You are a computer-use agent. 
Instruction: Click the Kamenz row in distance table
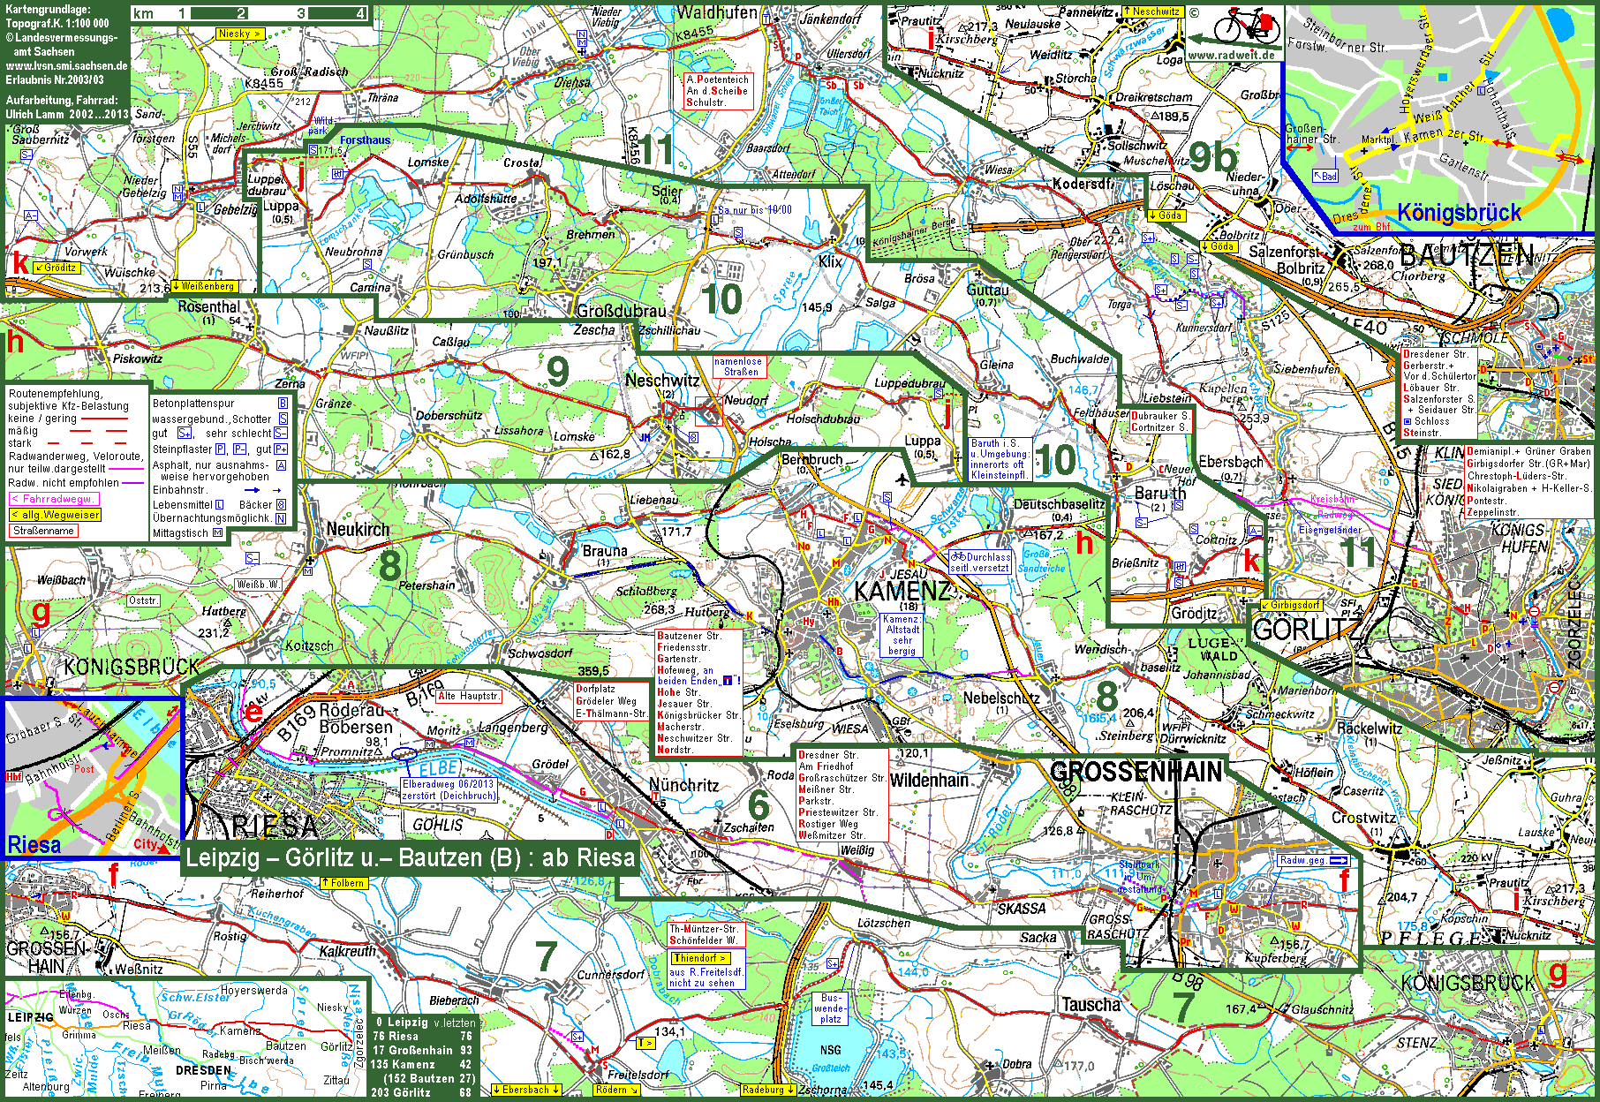422,1064
